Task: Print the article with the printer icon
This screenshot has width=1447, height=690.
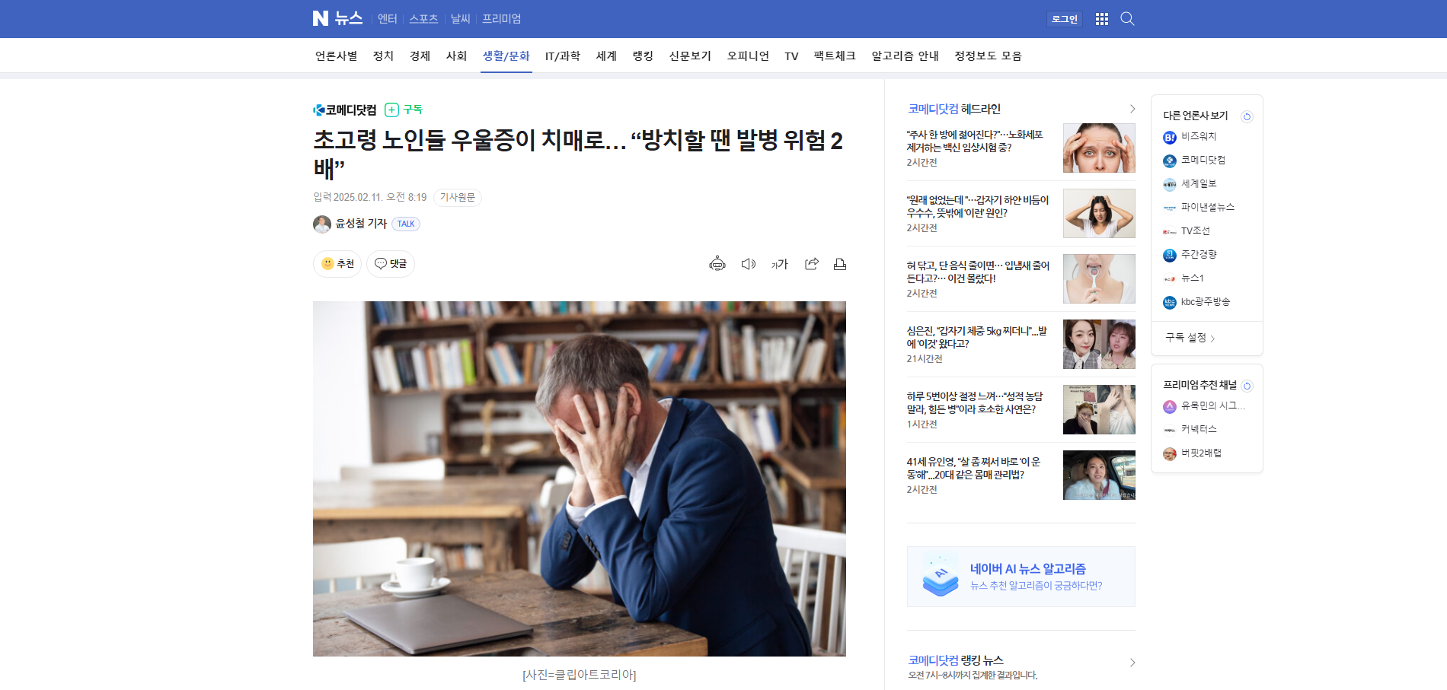Action: point(840,264)
